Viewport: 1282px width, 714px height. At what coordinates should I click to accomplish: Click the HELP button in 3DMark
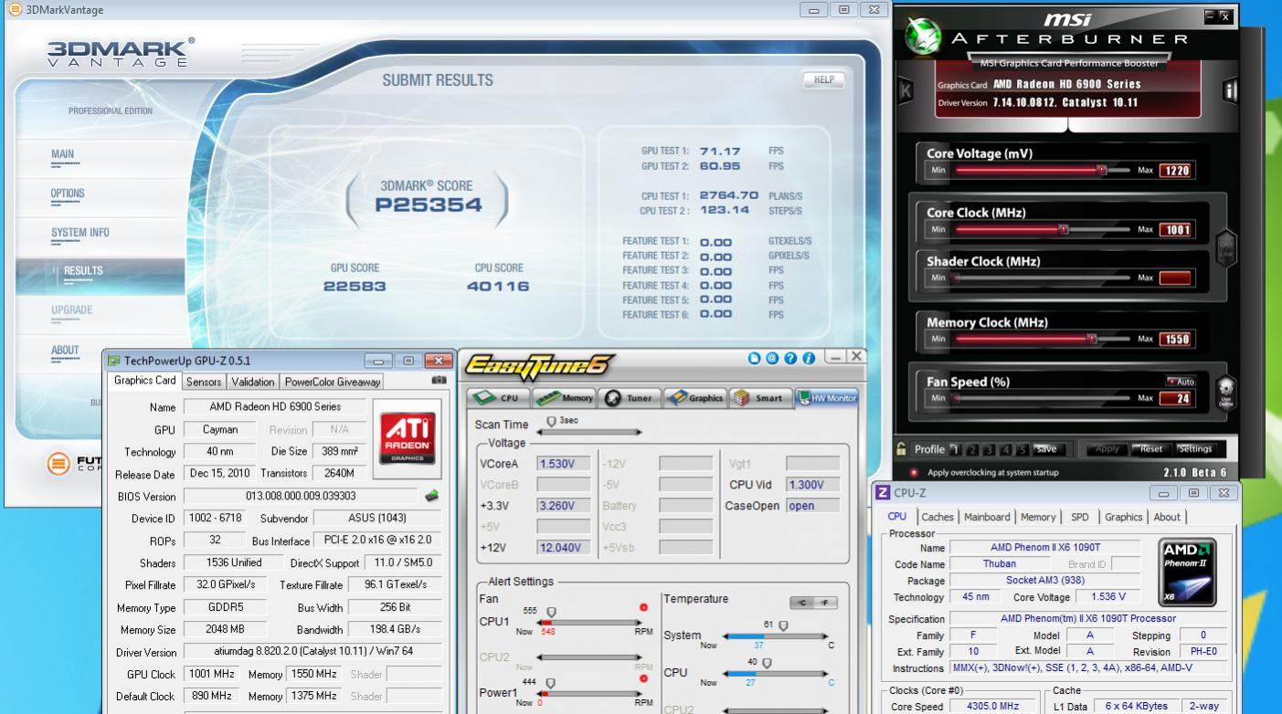pos(823,80)
